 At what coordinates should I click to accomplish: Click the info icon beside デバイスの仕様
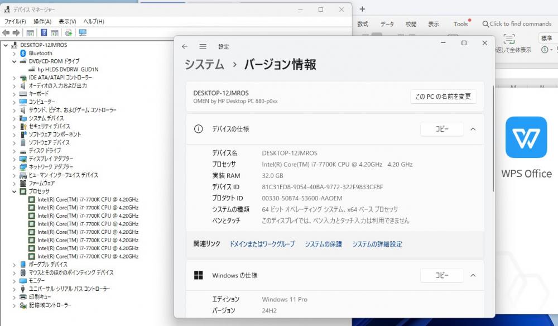198,129
